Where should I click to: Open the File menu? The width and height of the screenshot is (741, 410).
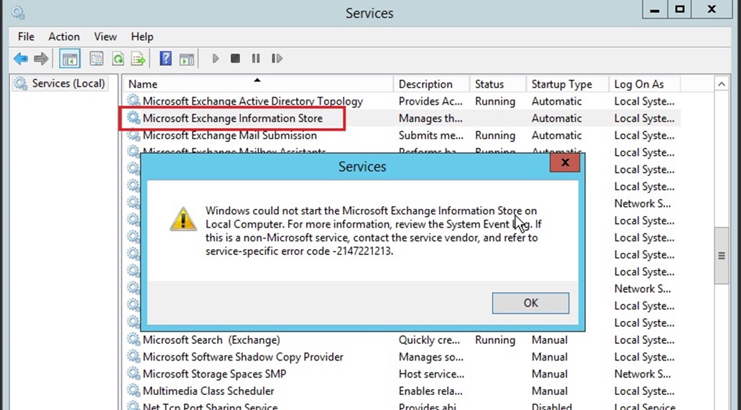tap(26, 37)
